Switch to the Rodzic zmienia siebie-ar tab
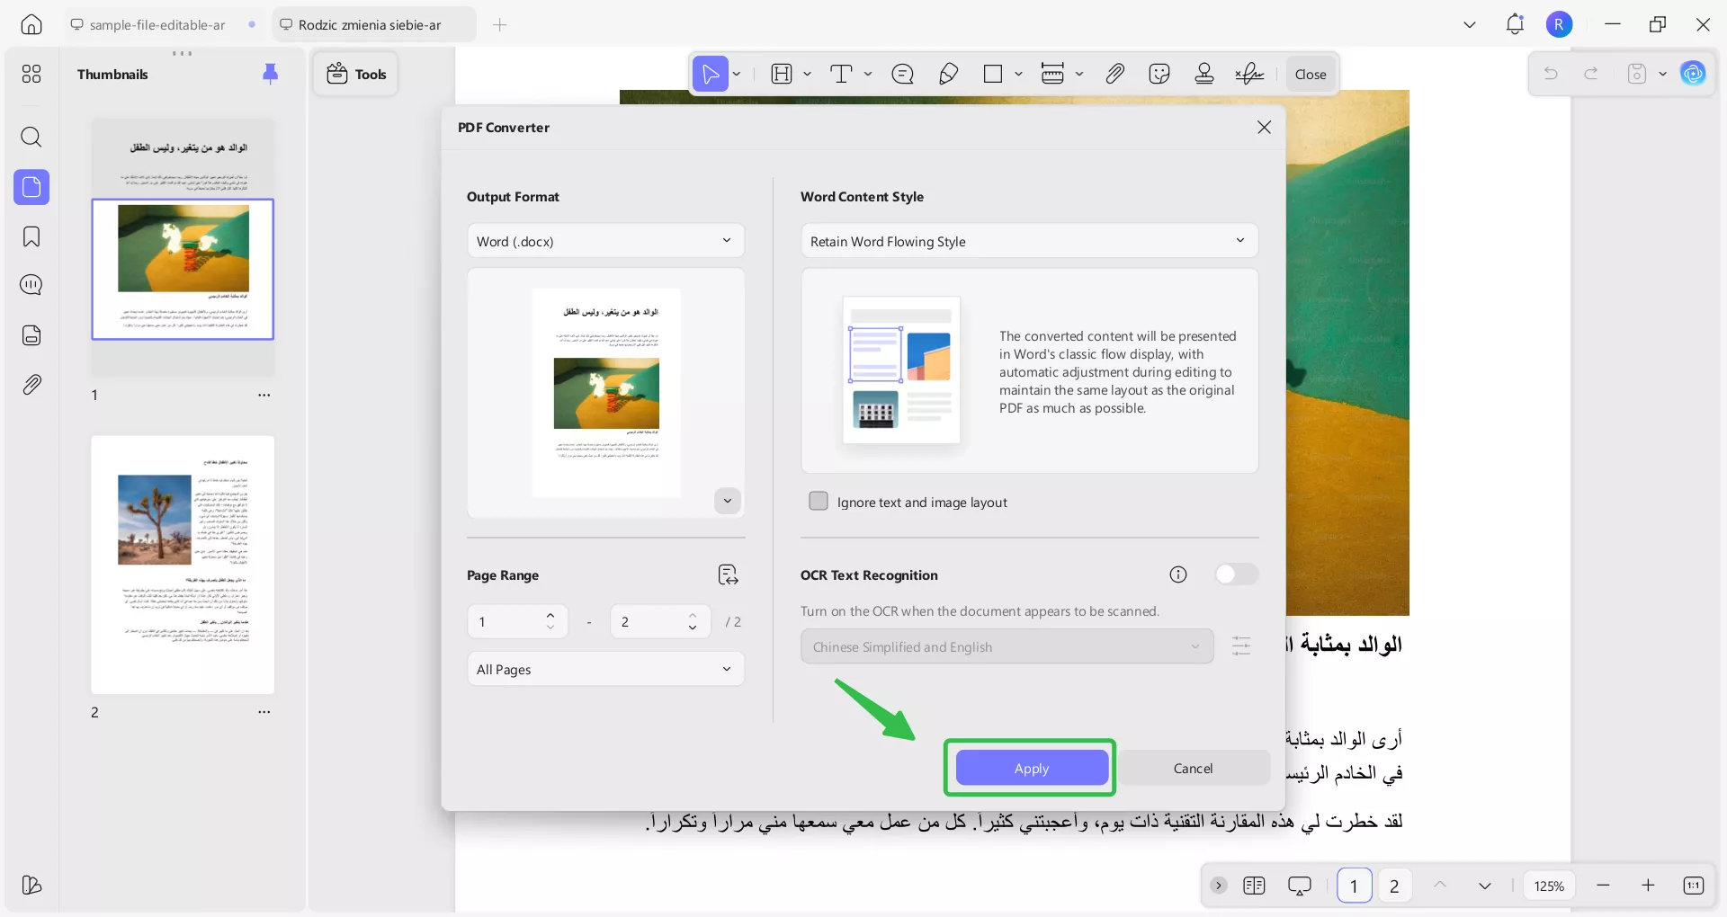The width and height of the screenshot is (1727, 917). tap(372, 24)
